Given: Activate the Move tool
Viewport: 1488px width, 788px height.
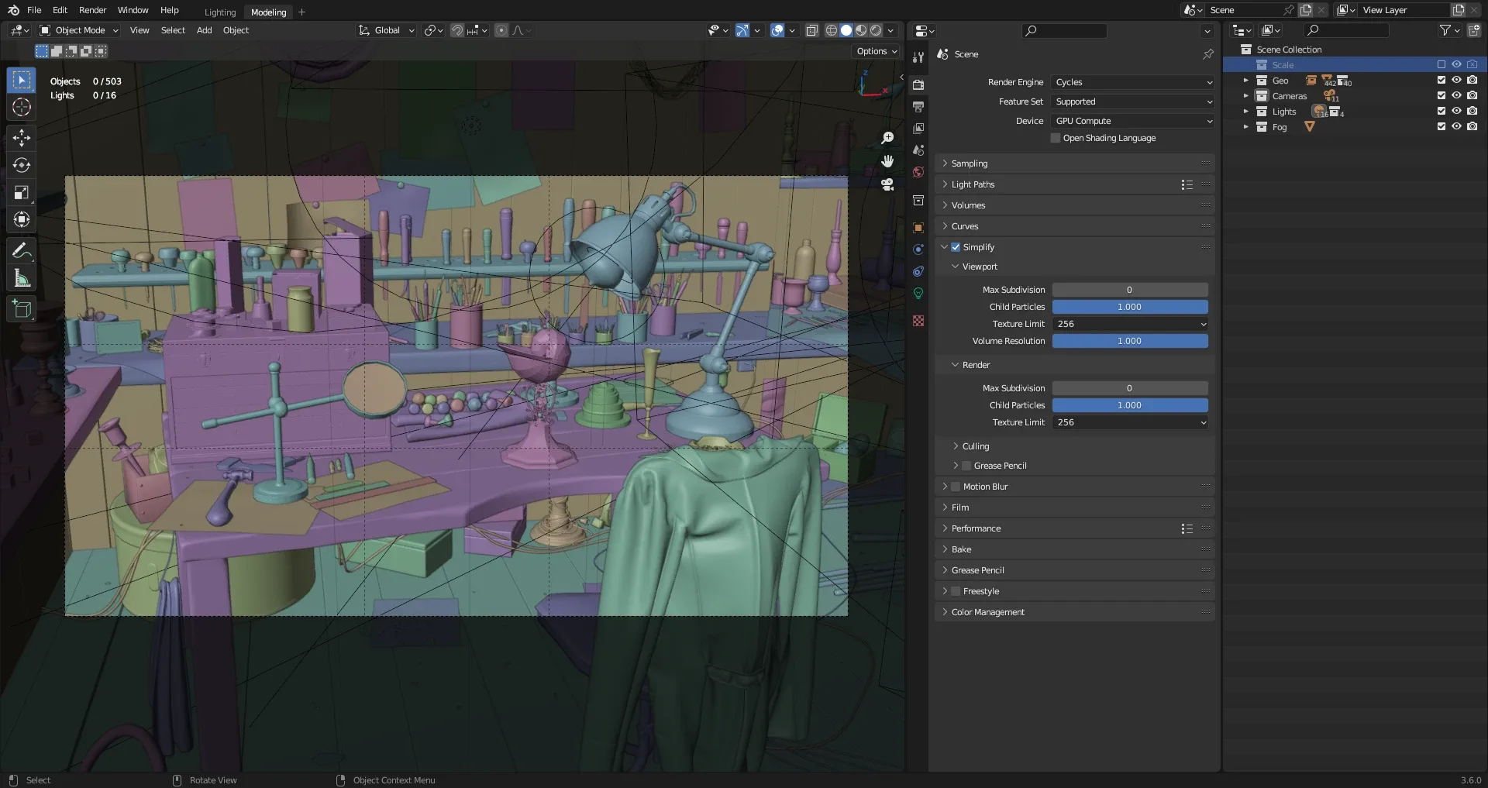Looking at the screenshot, I should point(22,138).
